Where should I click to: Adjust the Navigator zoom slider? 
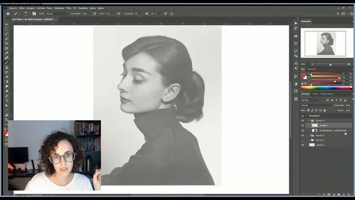pos(331,64)
